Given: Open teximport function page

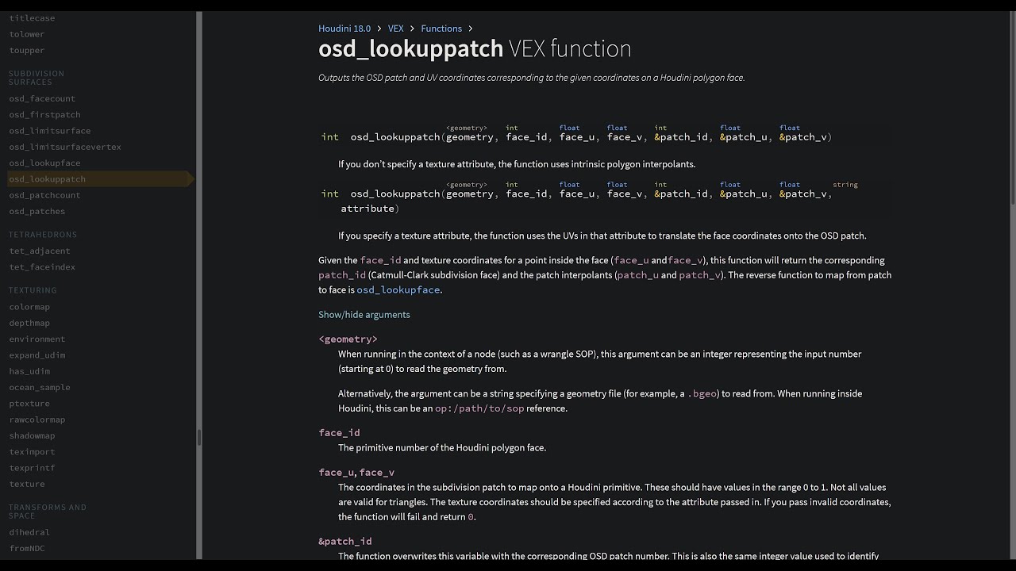Looking at the screenshot, I should pos(33,452).
